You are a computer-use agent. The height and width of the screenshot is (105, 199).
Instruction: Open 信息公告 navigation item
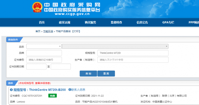pos(142,22)
